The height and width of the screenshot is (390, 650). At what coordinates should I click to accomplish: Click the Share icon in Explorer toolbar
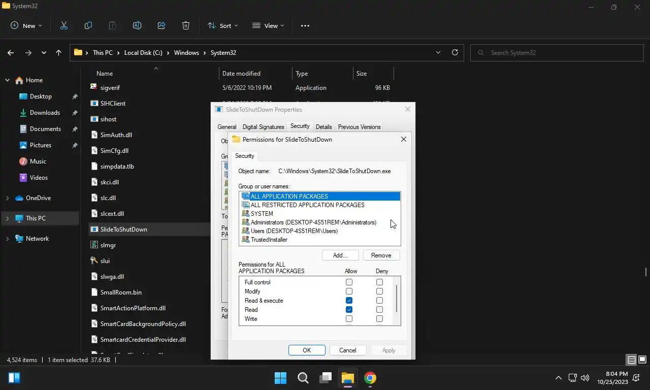(x=161, y=25)
